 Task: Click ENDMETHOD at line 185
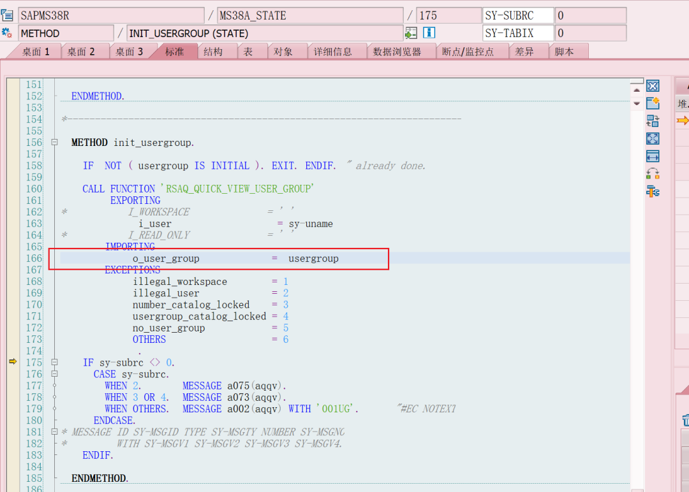click(100, 478)
